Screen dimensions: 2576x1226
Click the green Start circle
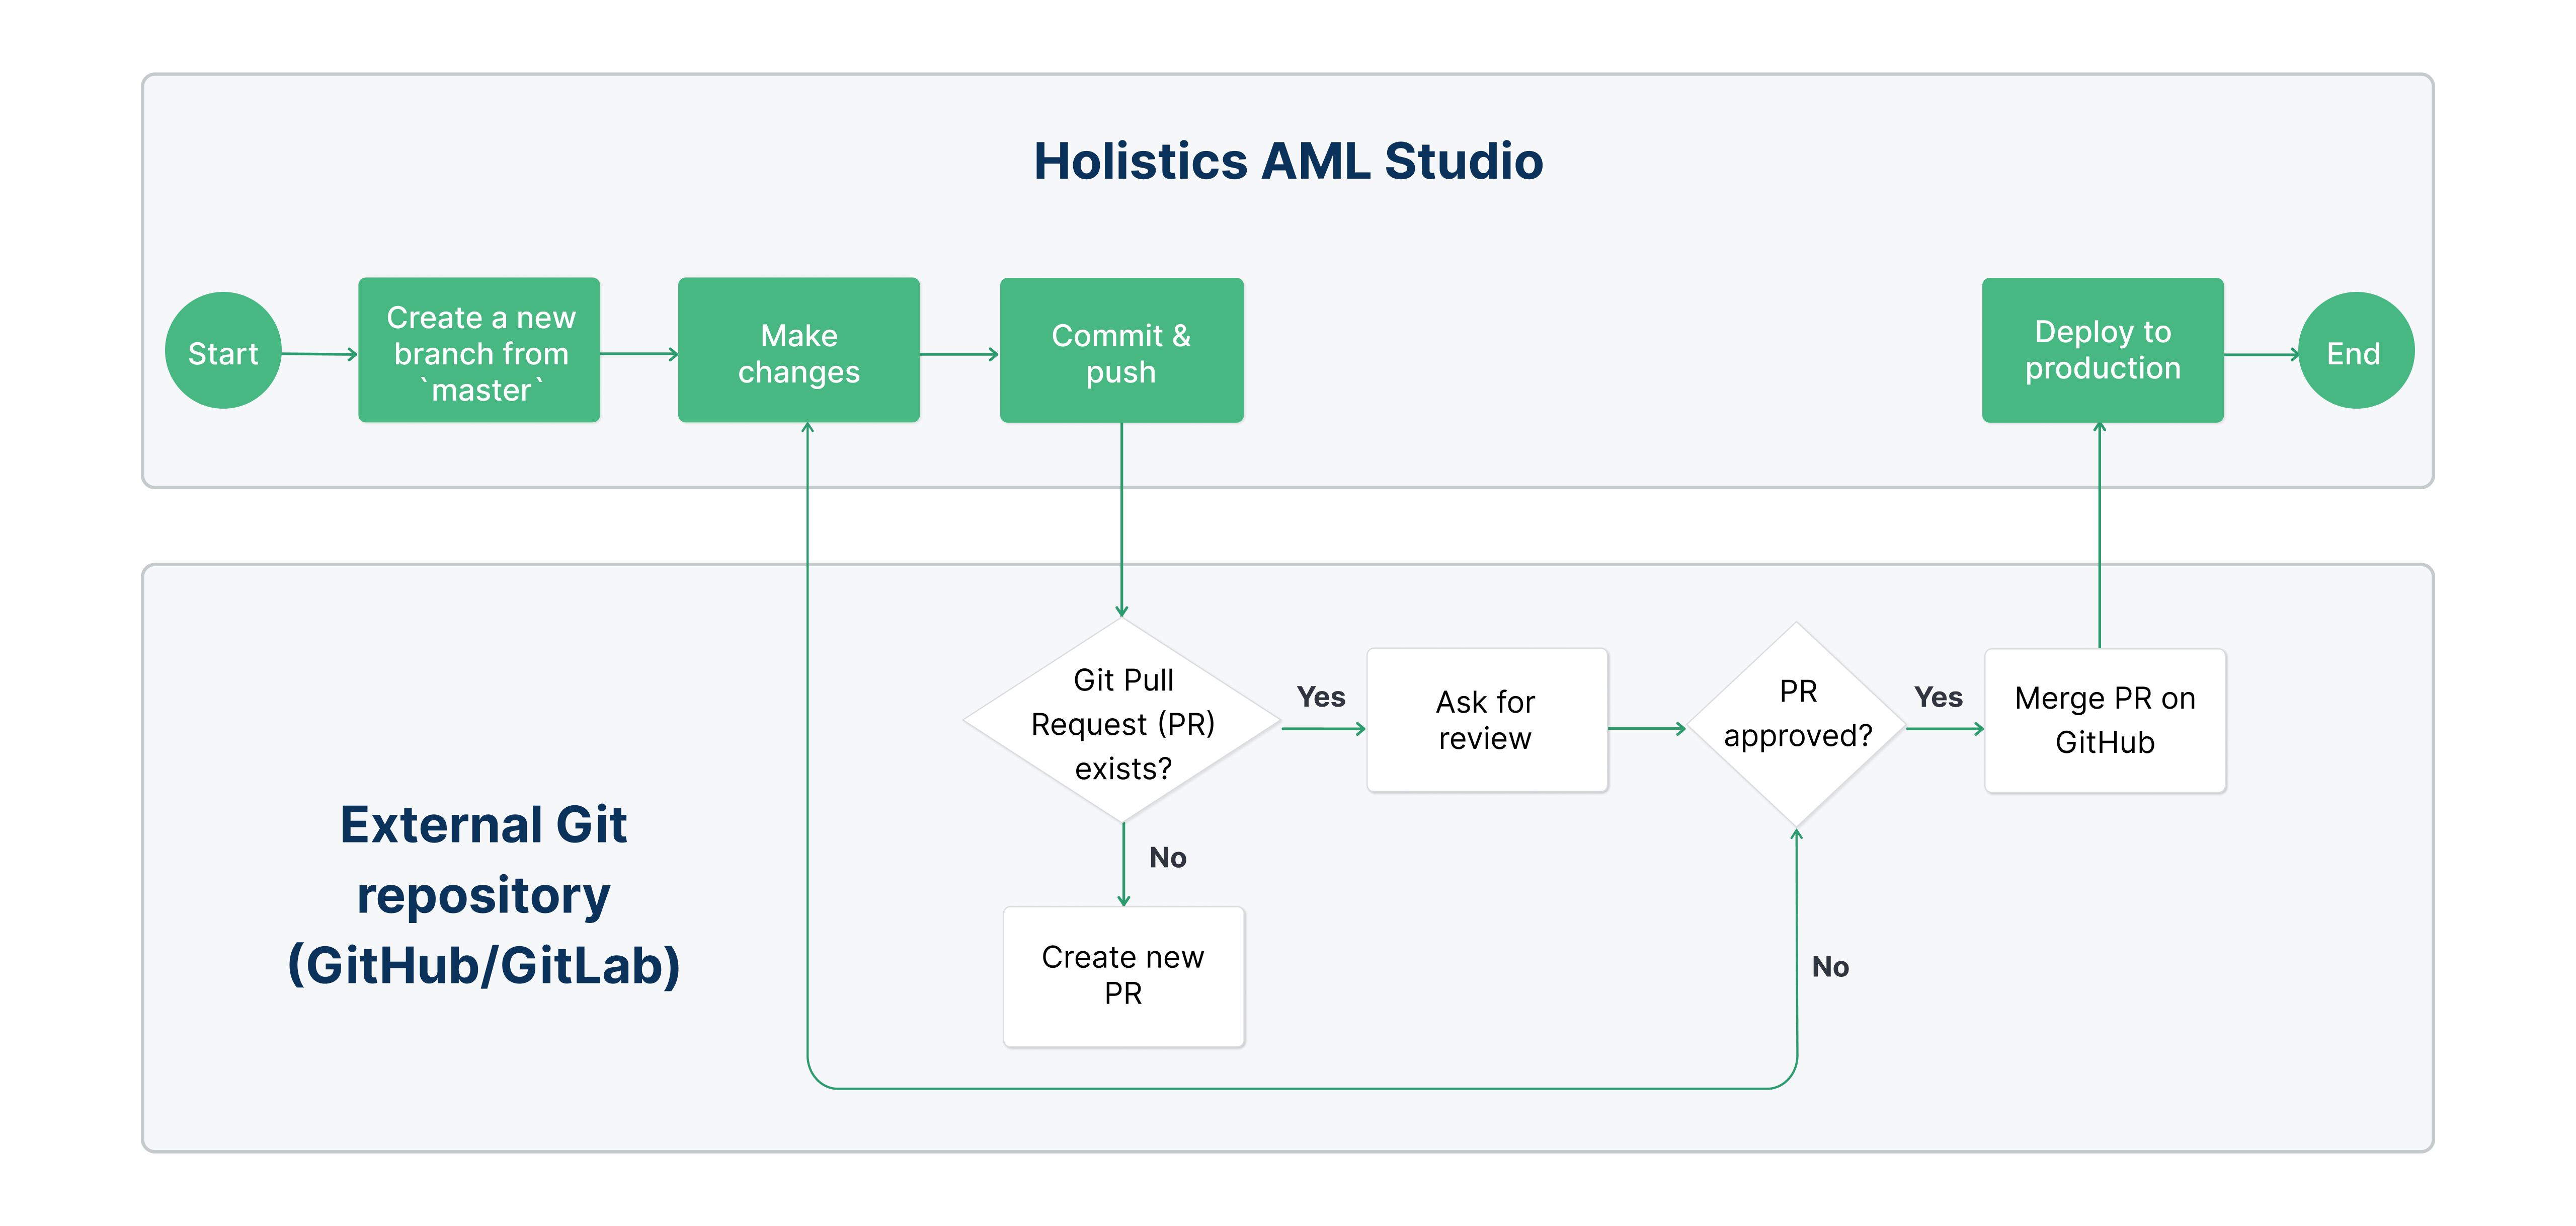(x=222, y=351)
